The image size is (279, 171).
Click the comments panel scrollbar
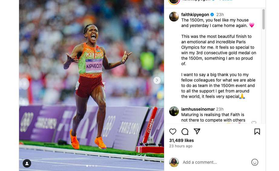tap(264, 19)
